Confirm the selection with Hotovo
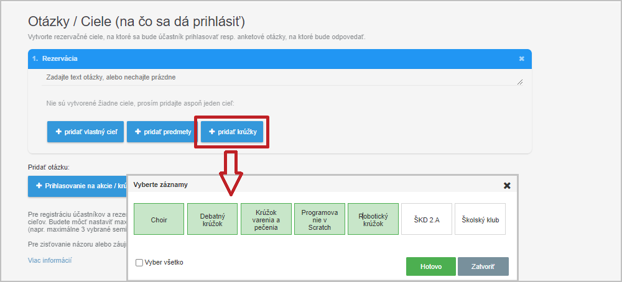 pos(431,266)
